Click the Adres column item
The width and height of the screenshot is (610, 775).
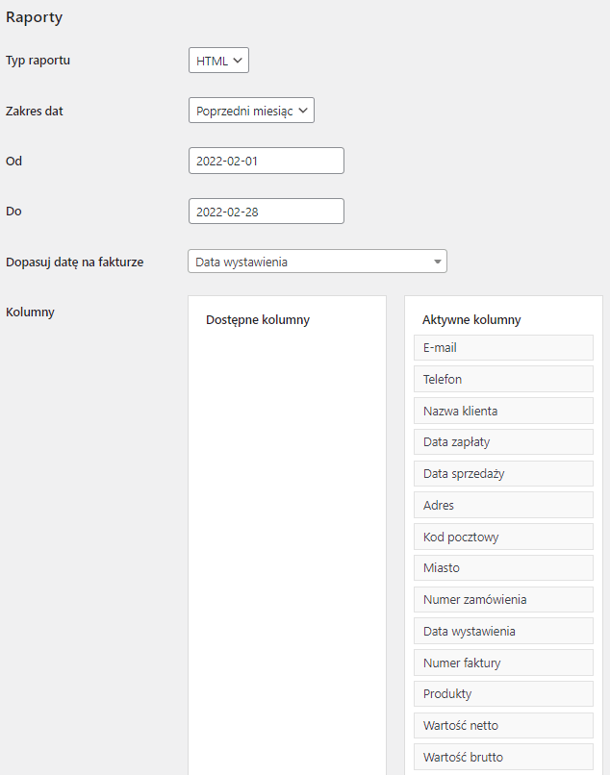click(503, 505)
